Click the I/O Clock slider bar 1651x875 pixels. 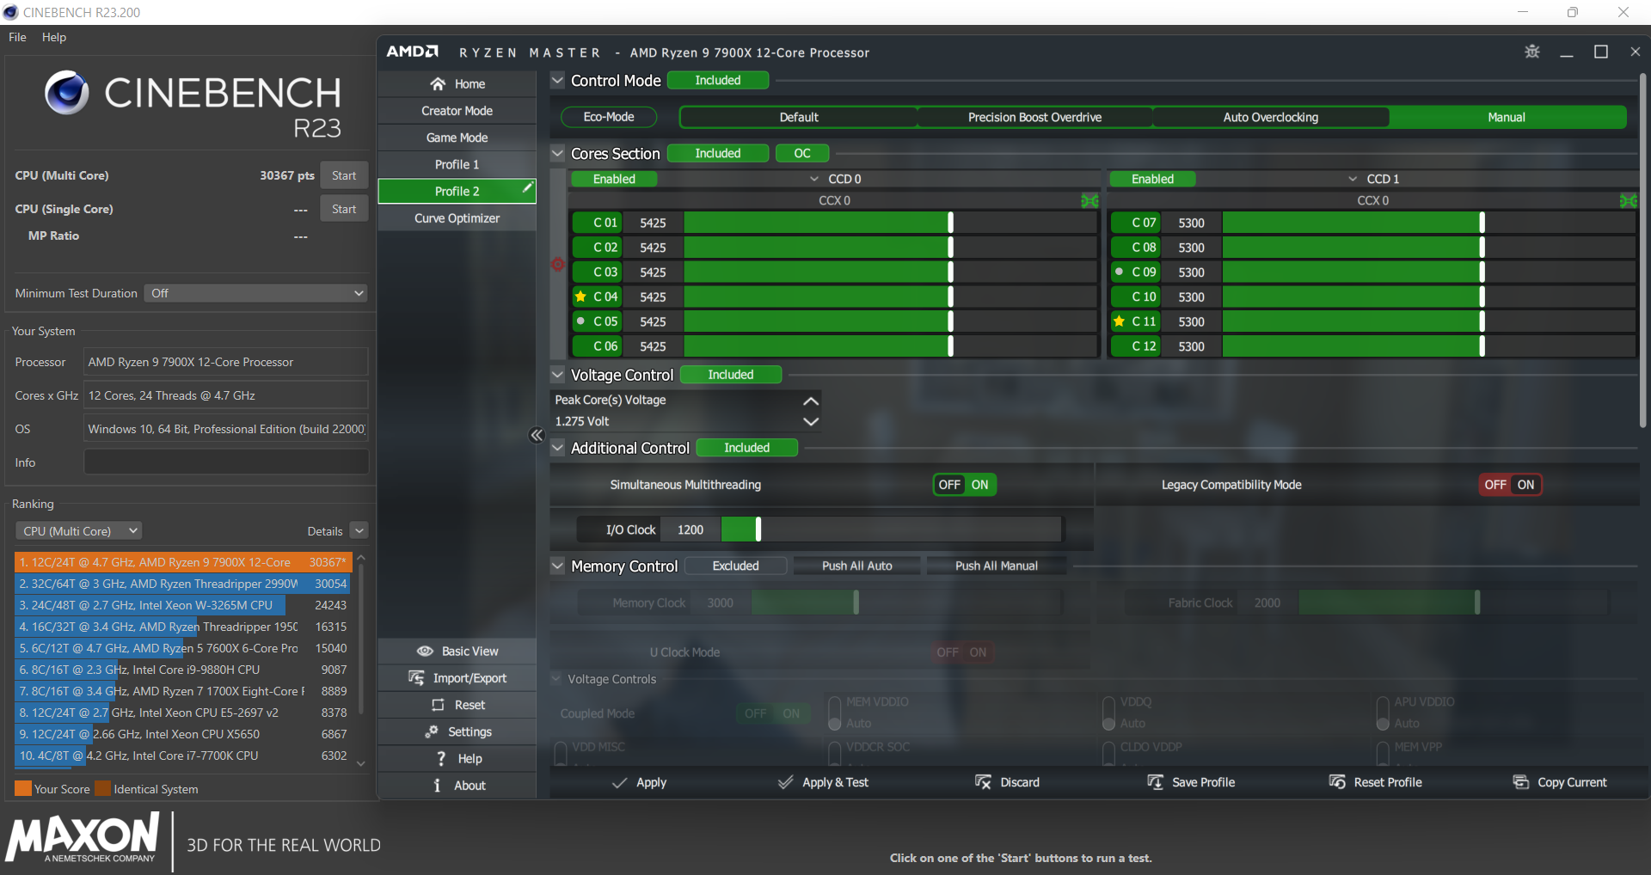[891, 529]
